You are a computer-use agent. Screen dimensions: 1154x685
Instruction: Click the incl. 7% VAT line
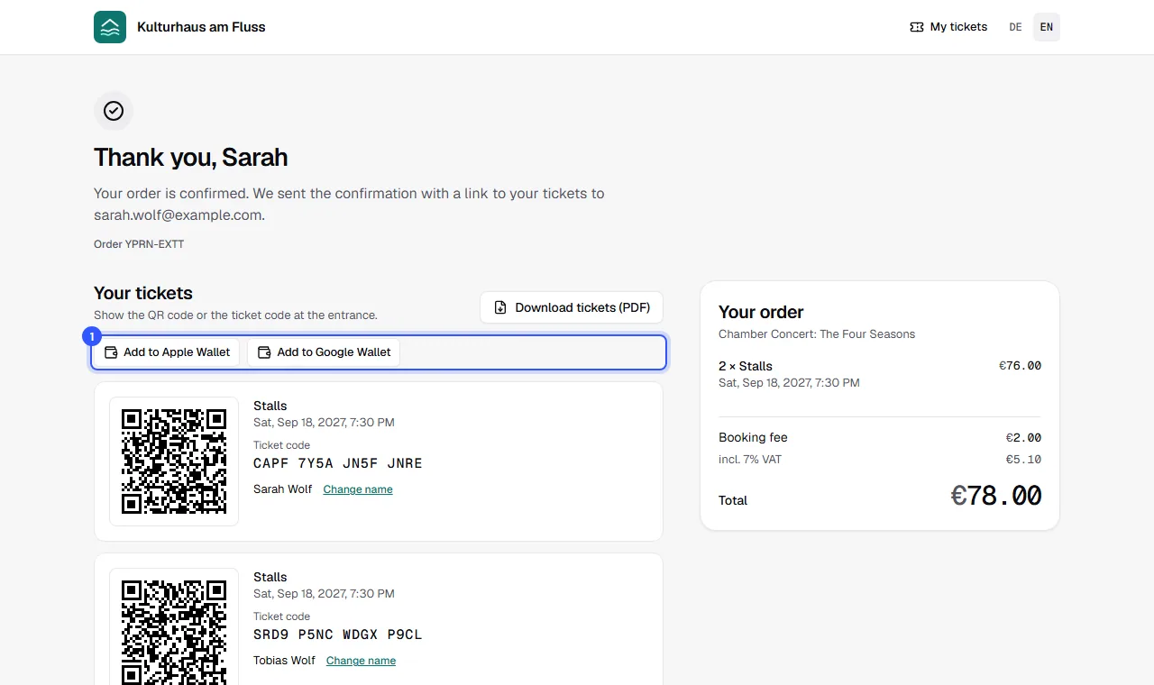coord(880,460)
